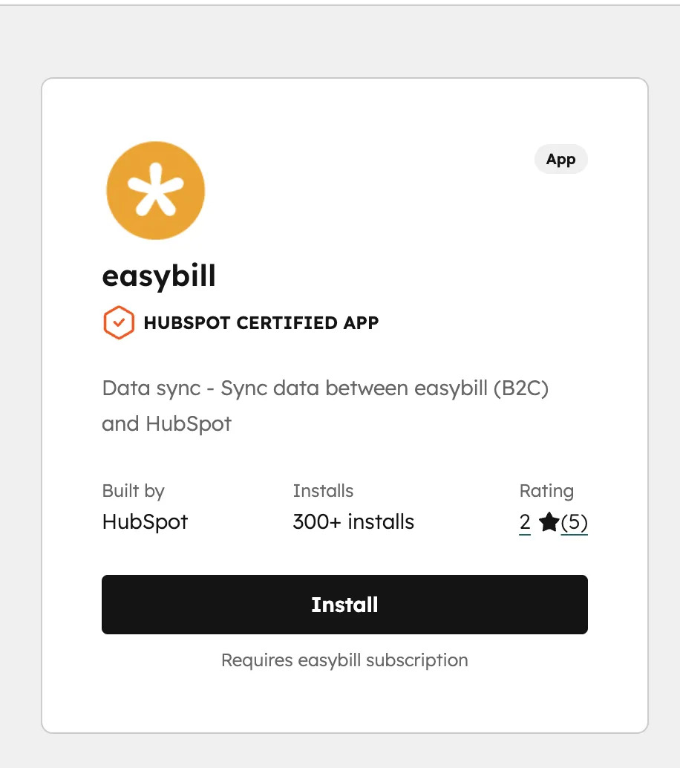Click the 300+ installs count
This screenshot has width=680, height=768.
point(353,521)
